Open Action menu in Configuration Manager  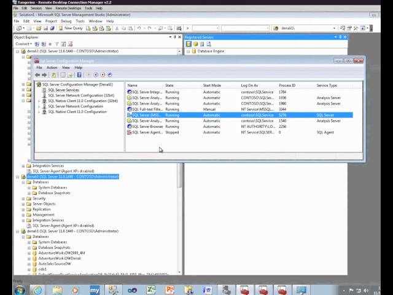tap(52, 68)
